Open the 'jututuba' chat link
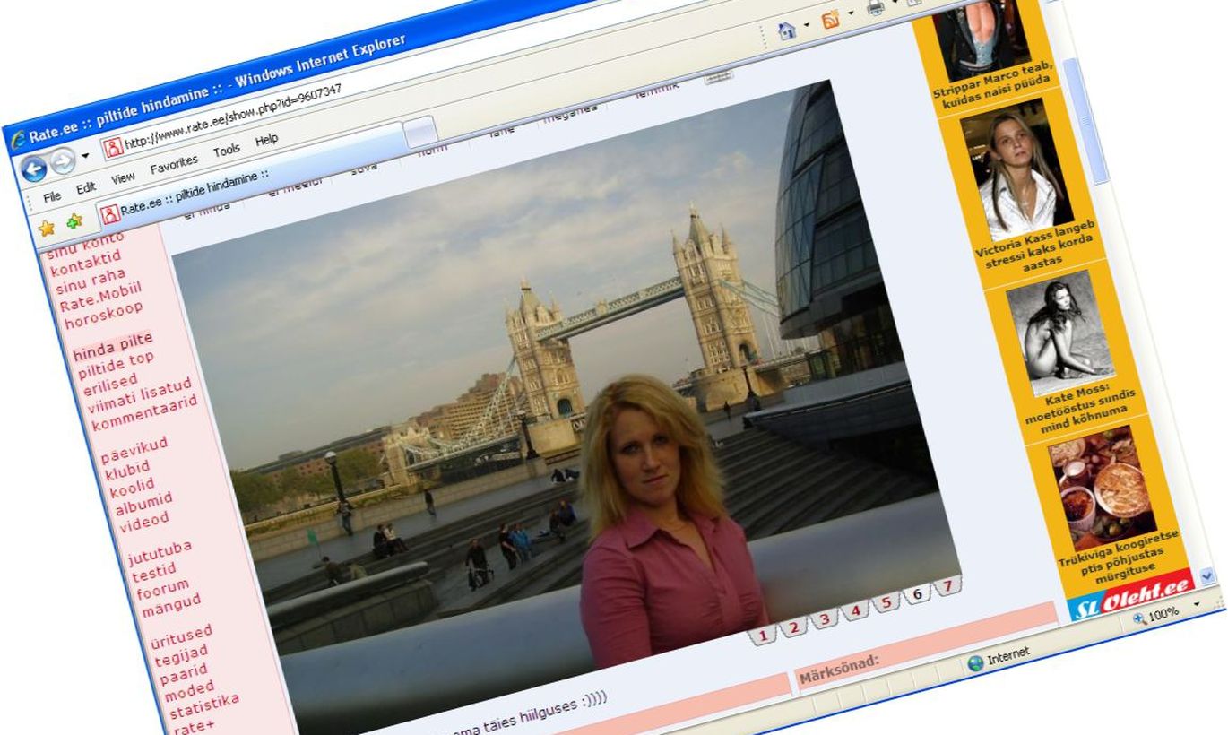This screenshot has width=1228, height=735. coord(160,554)
